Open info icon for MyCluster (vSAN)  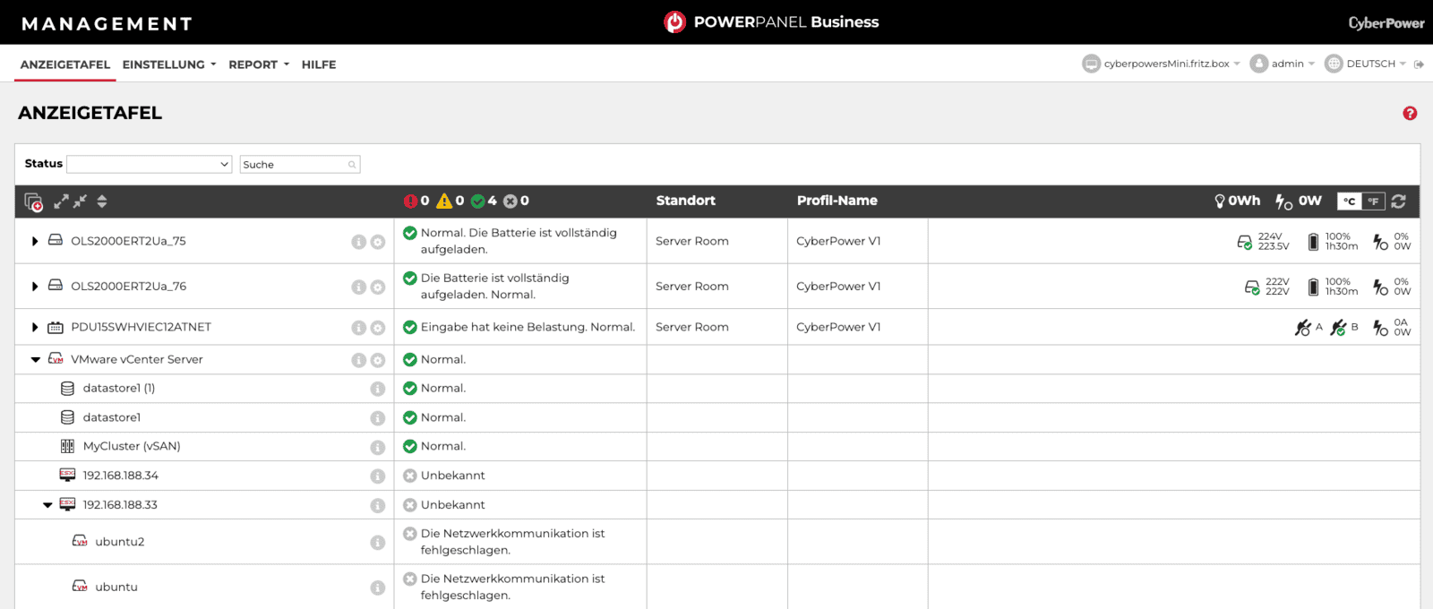[x=378, y=447]
